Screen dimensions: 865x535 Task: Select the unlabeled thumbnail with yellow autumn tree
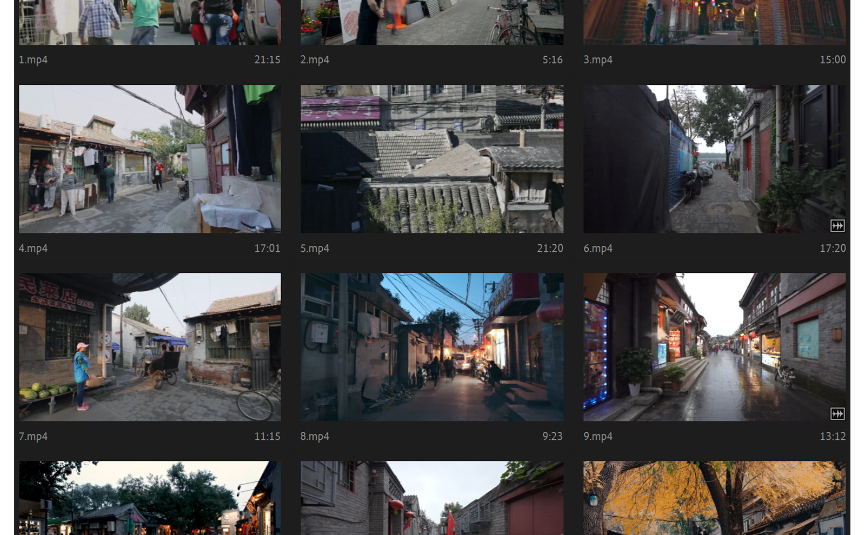tap(715, 498)
